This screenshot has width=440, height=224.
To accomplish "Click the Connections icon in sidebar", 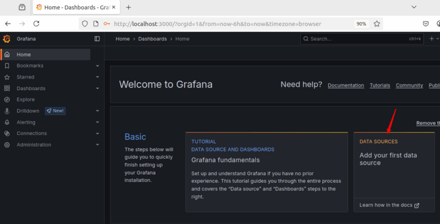I will pyautogui.click(x=7, y=133).
